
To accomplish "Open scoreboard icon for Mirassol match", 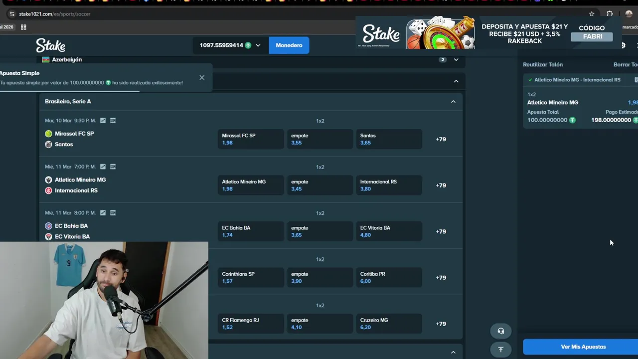I will [113, 121].
